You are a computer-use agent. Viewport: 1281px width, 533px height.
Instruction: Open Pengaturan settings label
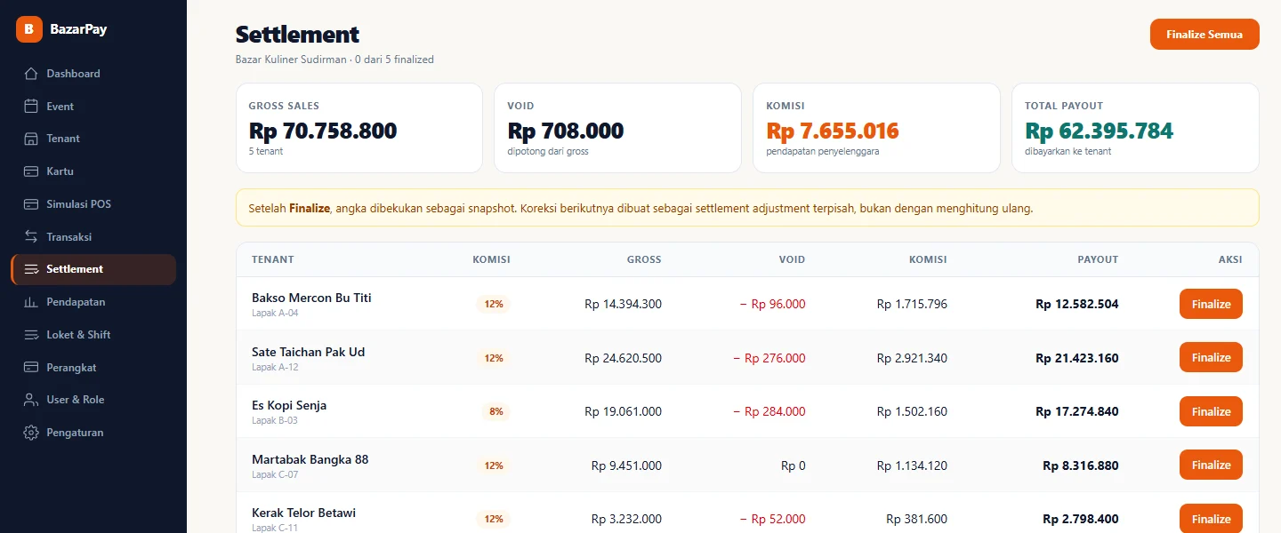pyautogui.click(x=75, y=433)
